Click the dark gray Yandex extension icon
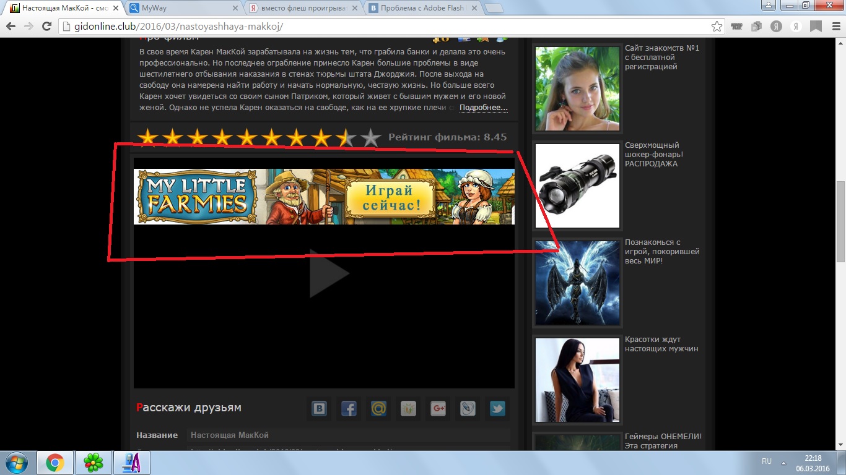This screenshot has height=475, width=846. coord(776,27)
